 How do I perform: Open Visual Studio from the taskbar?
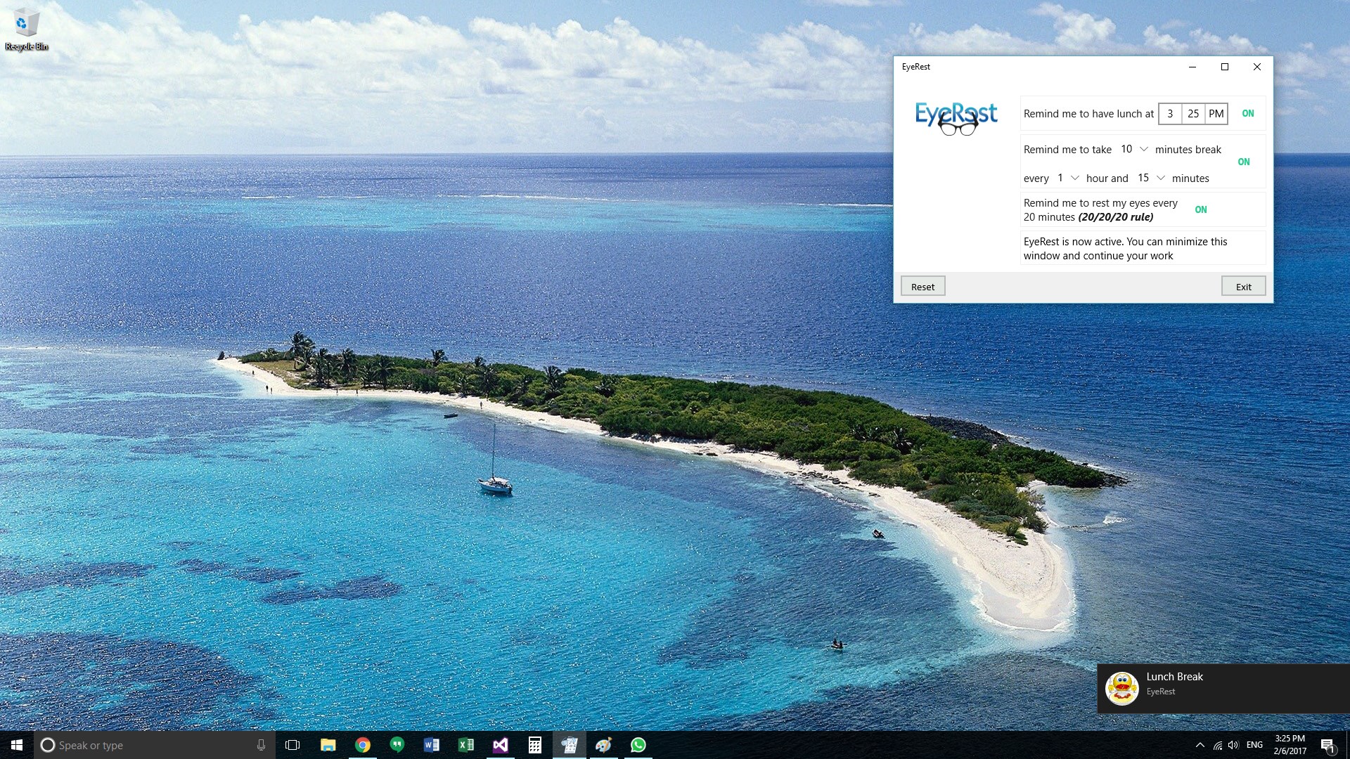500,745
